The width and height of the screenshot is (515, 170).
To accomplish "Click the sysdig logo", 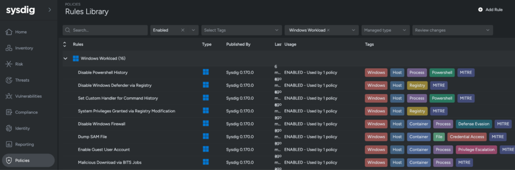I will tap(20, 10).
